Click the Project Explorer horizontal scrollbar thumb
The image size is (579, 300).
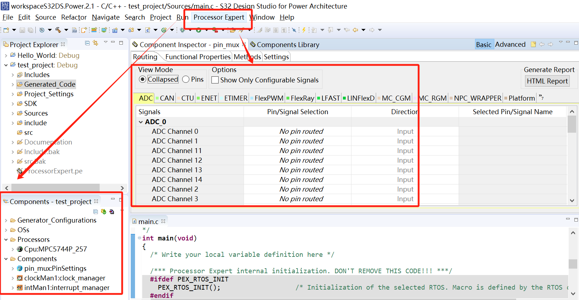55,188
